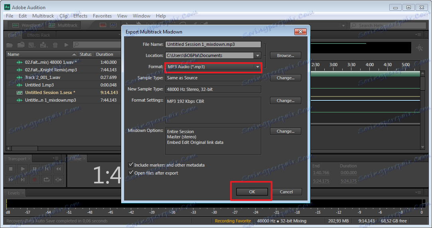Viewport: 432px width, 228px height.
Task: Cancel the Export Multitrack Mixdown dialog
Action: (286, 192)
